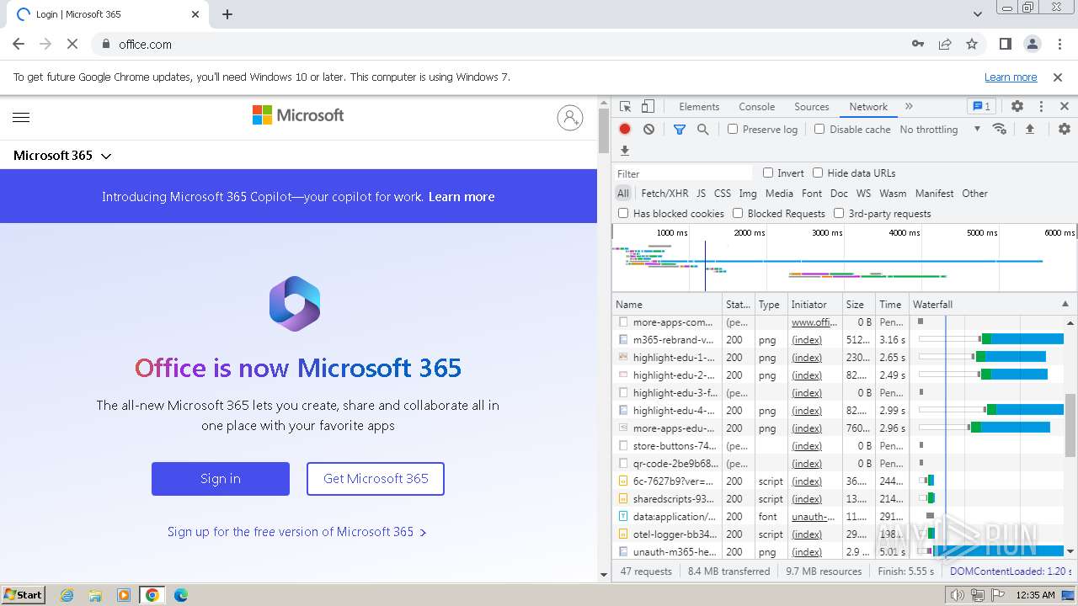Switch to the Elements tab
Screen dimensions: 1078x606
point(699,107)
